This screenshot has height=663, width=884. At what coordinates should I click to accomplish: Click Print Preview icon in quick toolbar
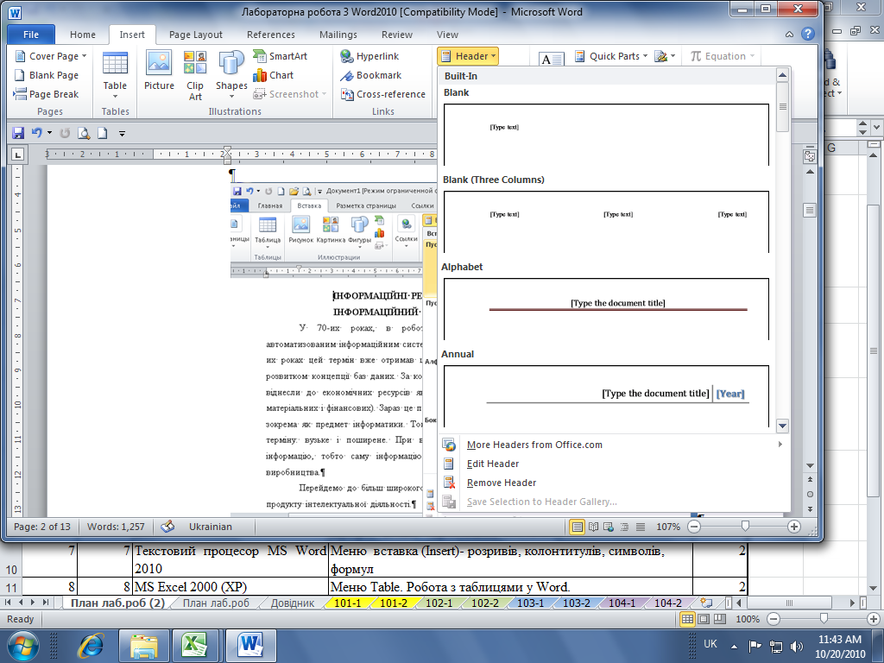click(84, 133)
